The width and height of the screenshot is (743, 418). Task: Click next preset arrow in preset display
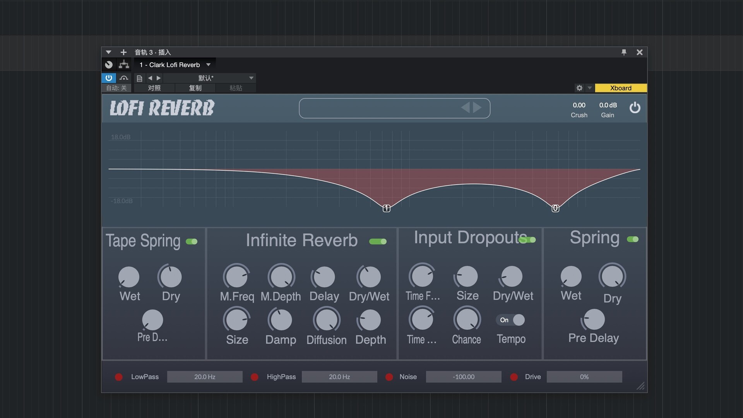pos(478,108)
